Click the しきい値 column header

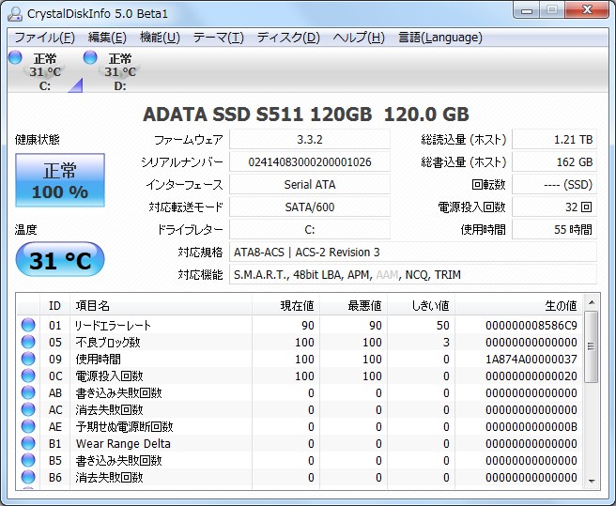pos(421,305)
